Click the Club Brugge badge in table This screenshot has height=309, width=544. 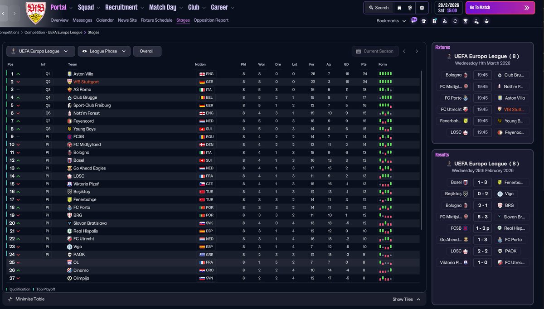pos(69,97)
